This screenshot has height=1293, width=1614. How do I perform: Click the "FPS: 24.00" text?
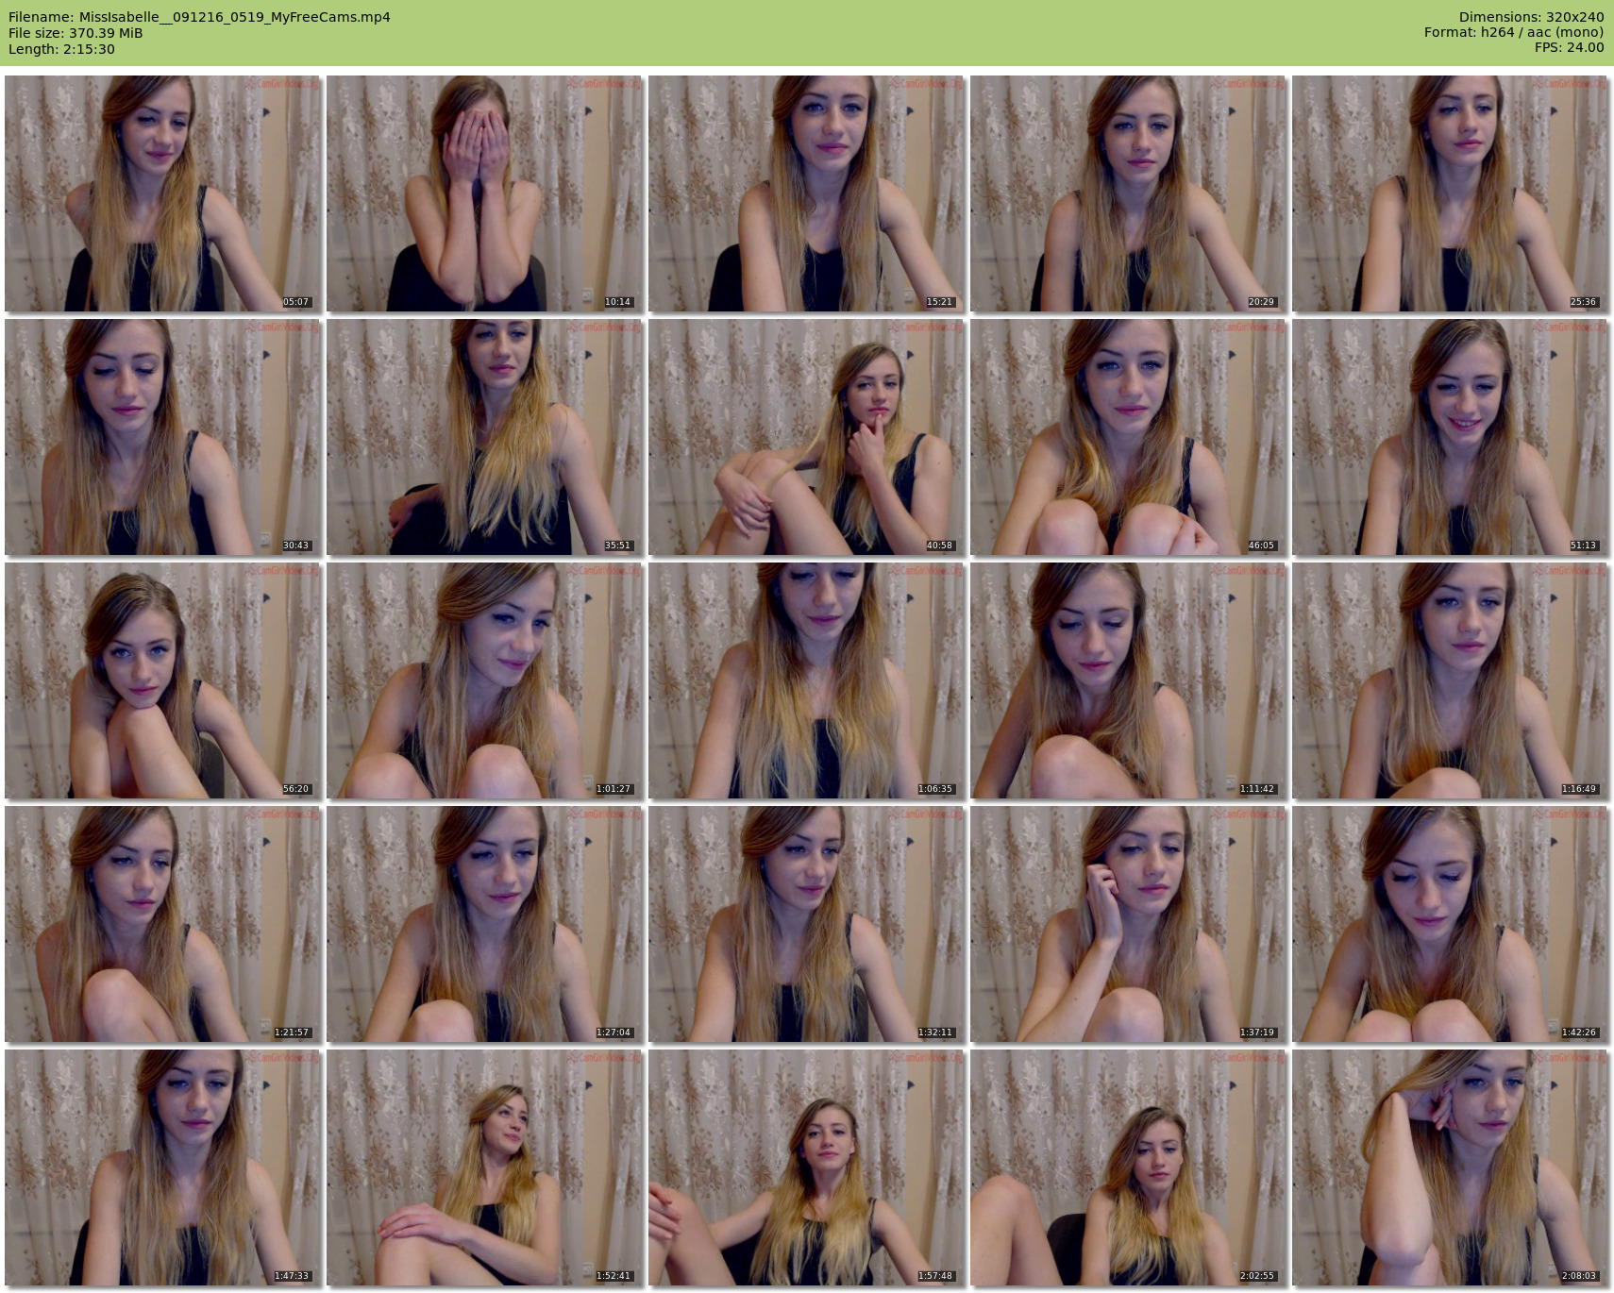click(x=1570, y=47)
